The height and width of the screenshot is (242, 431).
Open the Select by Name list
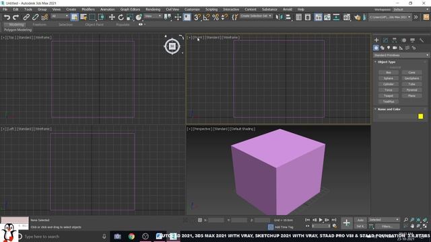tap(84, 17)
